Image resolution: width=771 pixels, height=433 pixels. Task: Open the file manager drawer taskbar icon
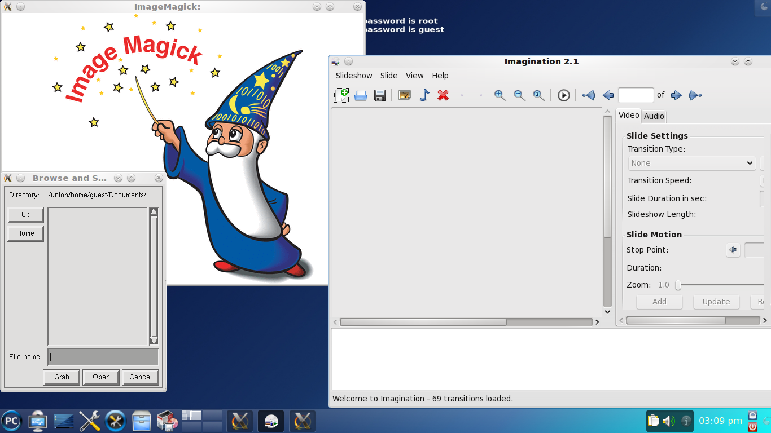coord(142,421)
